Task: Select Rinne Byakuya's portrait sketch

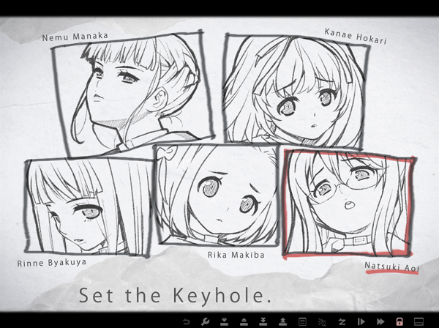Action: (x=89, y=206)
